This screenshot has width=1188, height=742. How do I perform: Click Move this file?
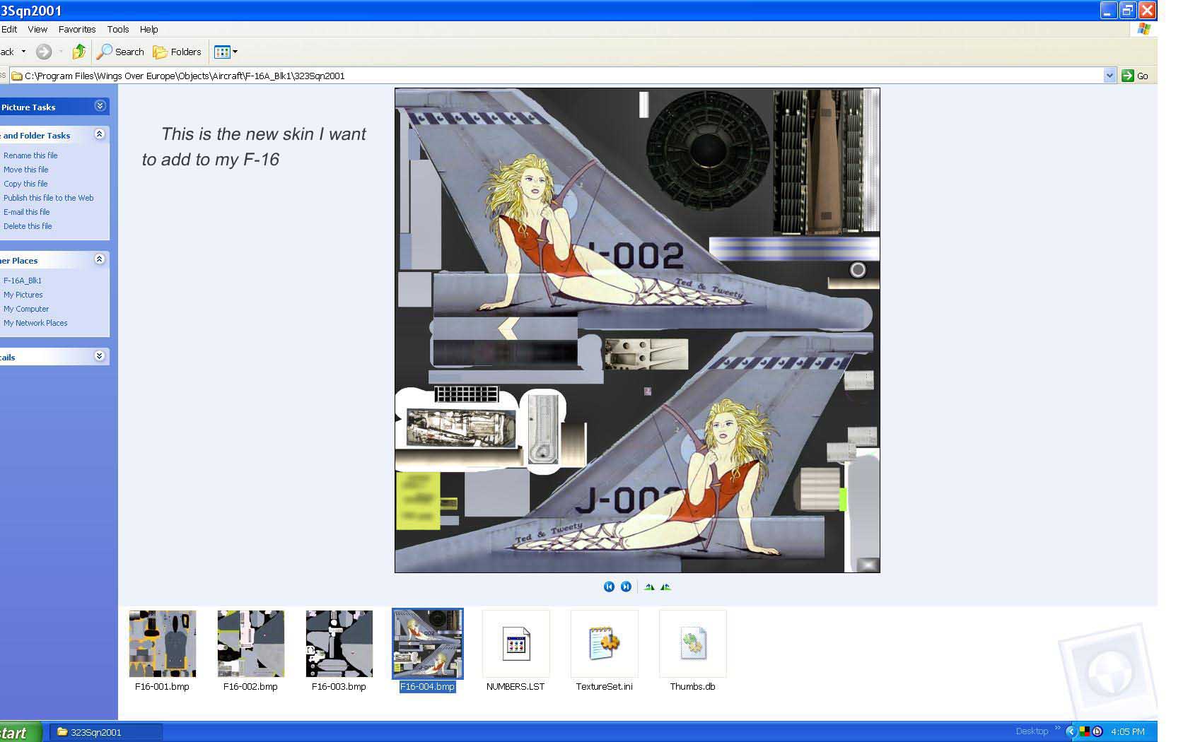tap(26, 170)
